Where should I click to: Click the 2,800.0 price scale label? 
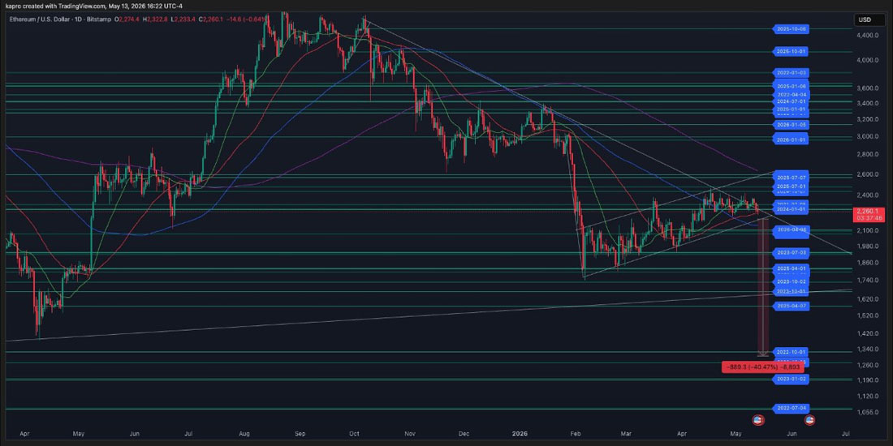(x=867, y=154)
